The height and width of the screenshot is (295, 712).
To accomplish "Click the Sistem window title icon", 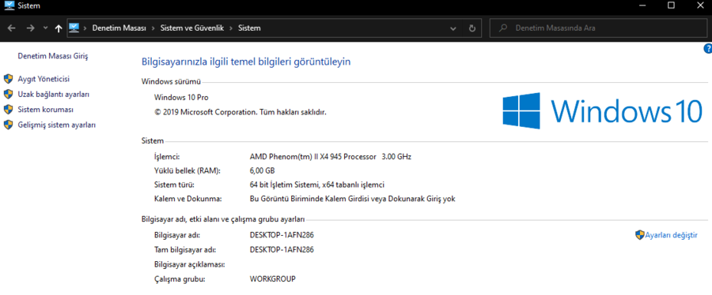I will point(9,6).
